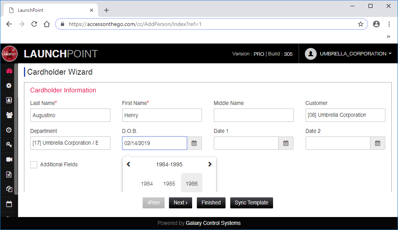This screenshot has height=230, width=398.
Task: Go to previous year range in datepicker
Action: point(128,164)
